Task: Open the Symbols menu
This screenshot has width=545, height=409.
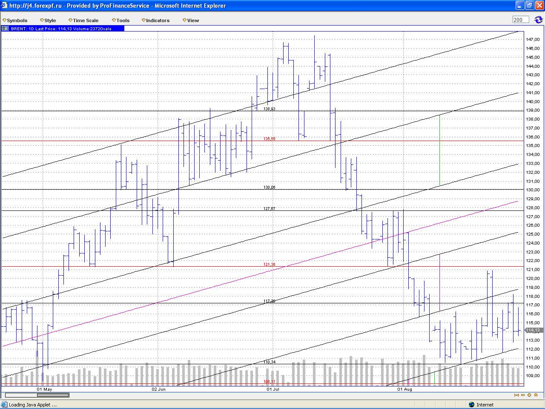Action: click(15, 20)
